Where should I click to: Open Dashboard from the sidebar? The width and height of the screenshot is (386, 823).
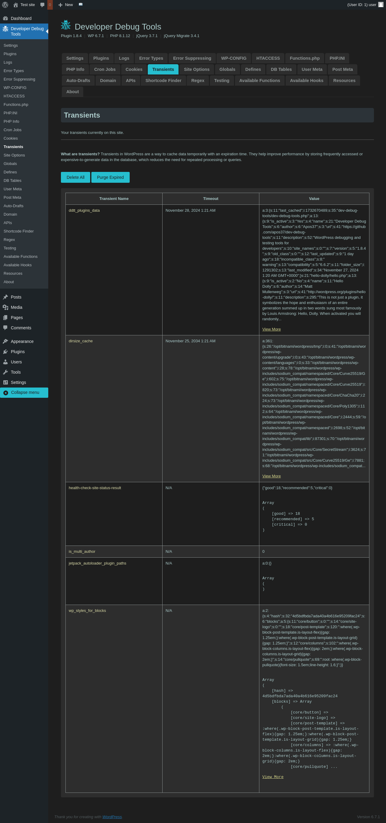click(x=21, y=18)
